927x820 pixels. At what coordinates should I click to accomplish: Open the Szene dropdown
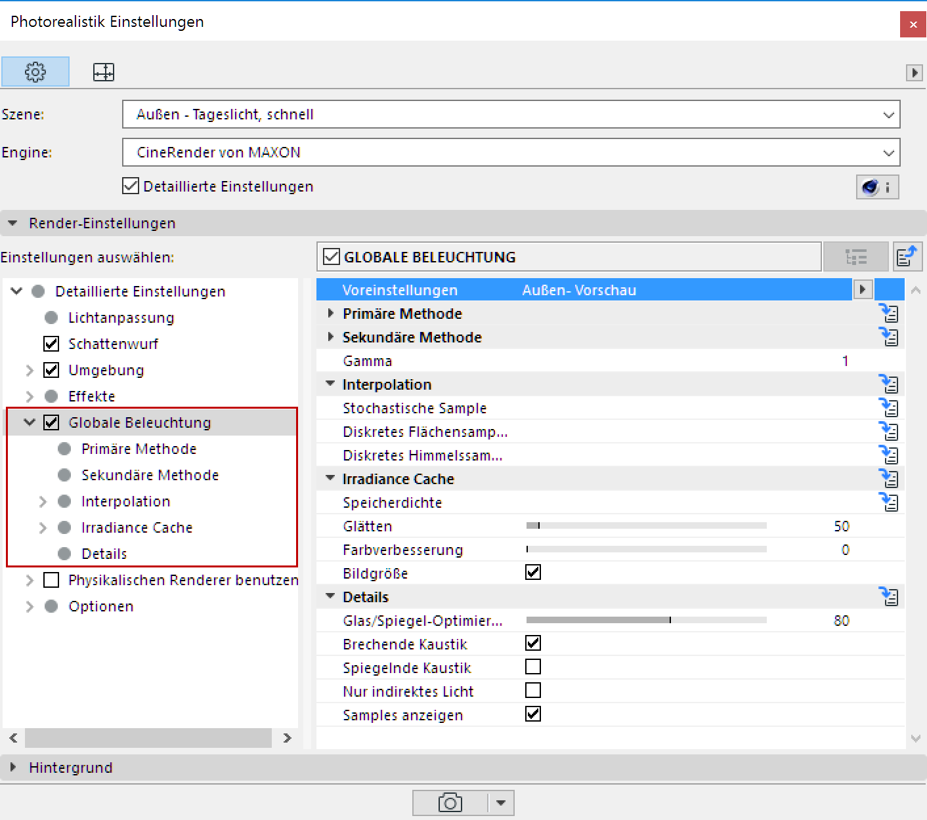pos(511,114)
